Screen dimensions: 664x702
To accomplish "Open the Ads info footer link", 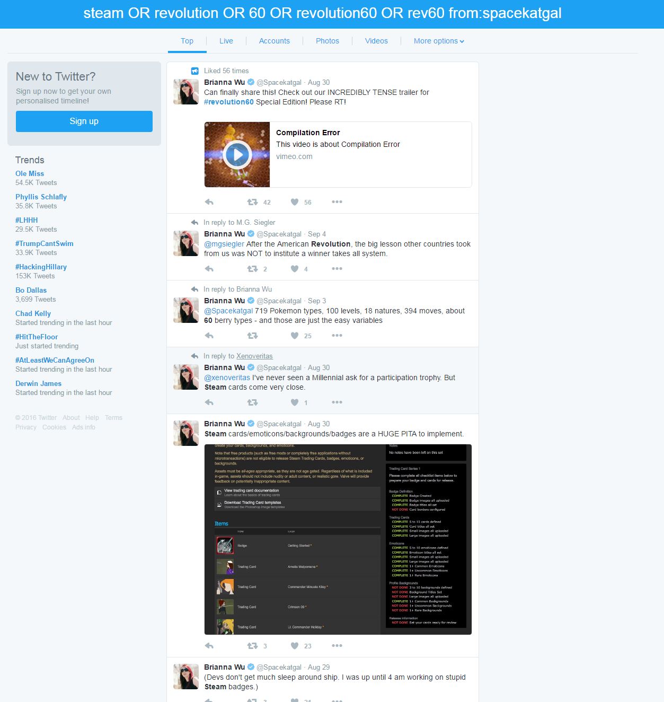I will (x=84, y=427).
